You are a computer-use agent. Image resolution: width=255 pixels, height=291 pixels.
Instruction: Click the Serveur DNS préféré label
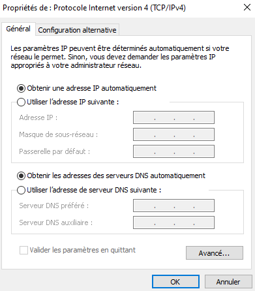click(x=54, y=206)
